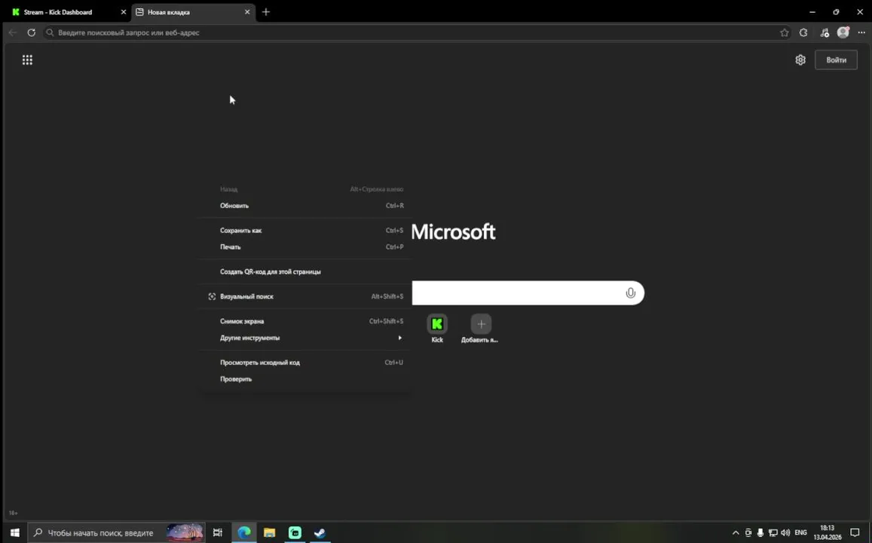Viewport: 872px width, 543px height.
Task: Click the refresh button in toolbar
Action: pyautogui.click(x=32, y=33)
